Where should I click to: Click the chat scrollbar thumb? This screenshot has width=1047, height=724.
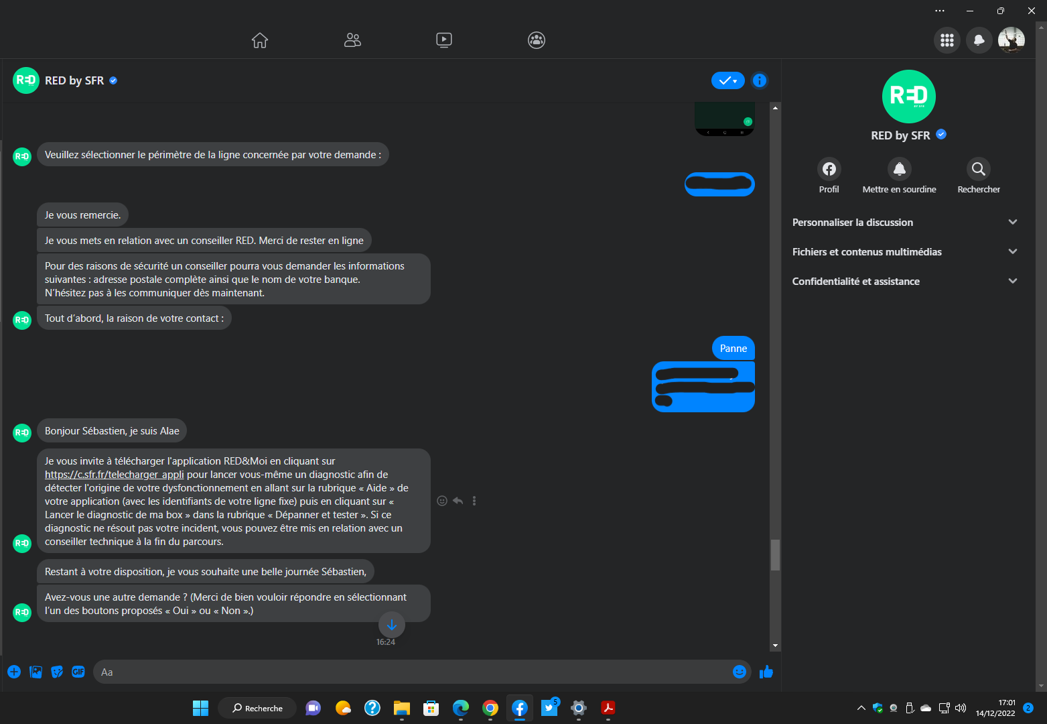[x=776, y=554]
